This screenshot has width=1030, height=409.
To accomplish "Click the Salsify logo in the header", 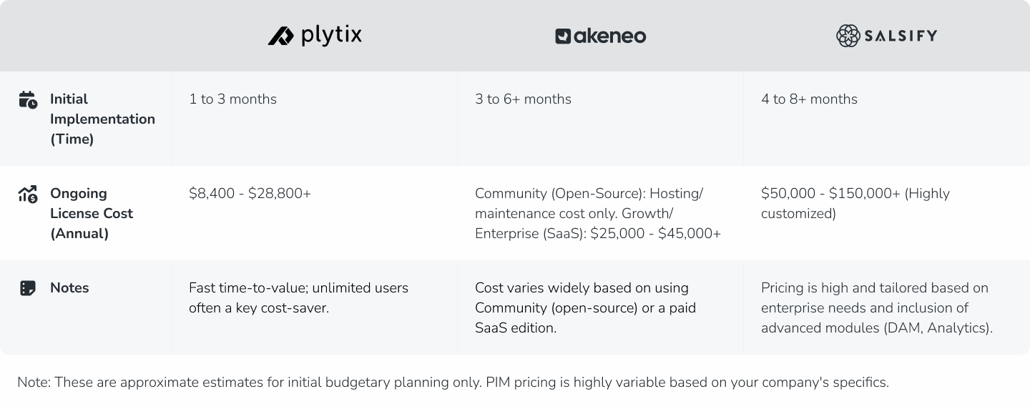I will coord(886,36).
